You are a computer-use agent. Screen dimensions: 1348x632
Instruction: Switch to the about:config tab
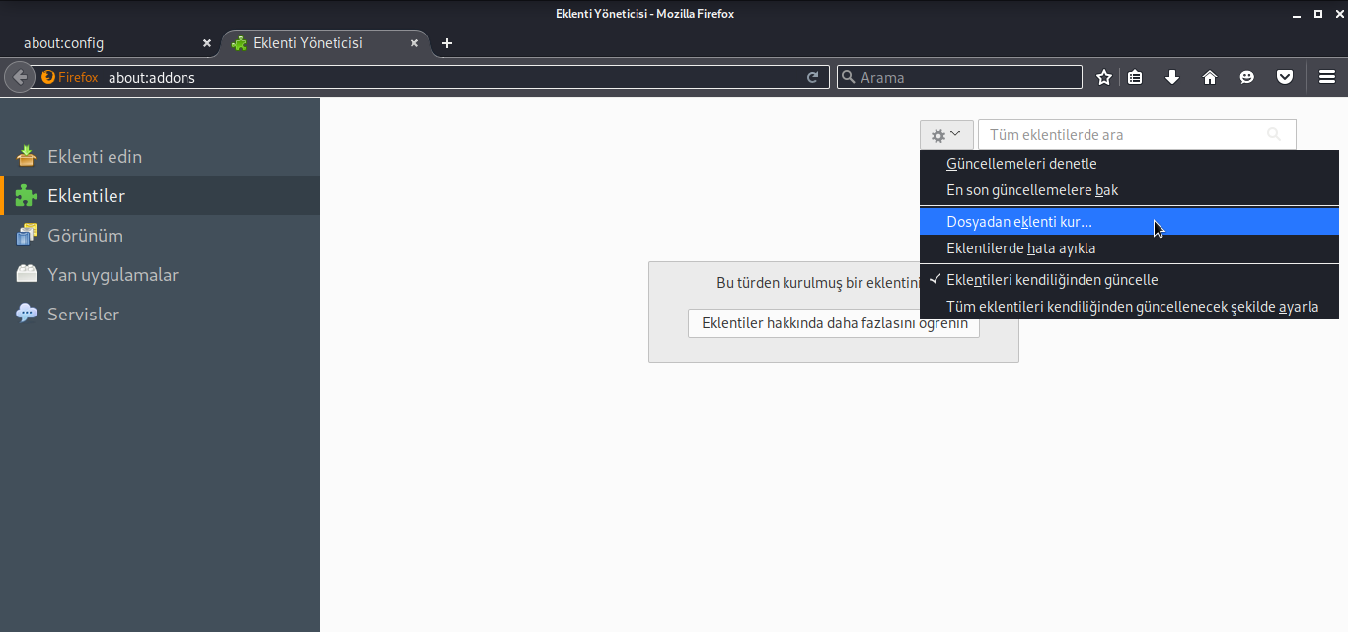click(x=111, y=43)
